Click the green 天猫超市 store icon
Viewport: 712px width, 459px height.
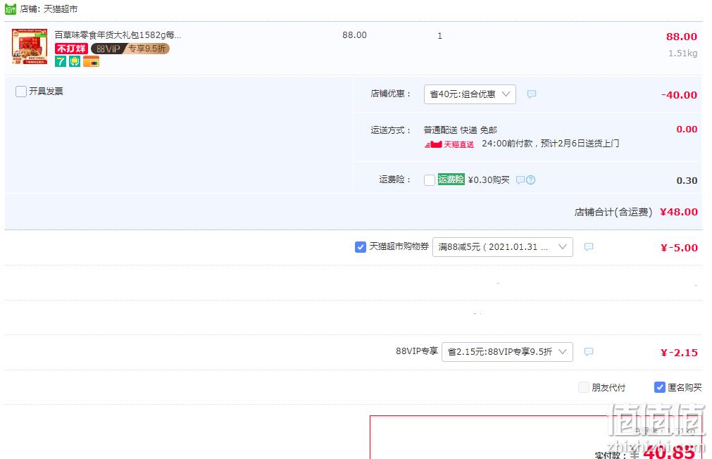[x=11, y=8]
